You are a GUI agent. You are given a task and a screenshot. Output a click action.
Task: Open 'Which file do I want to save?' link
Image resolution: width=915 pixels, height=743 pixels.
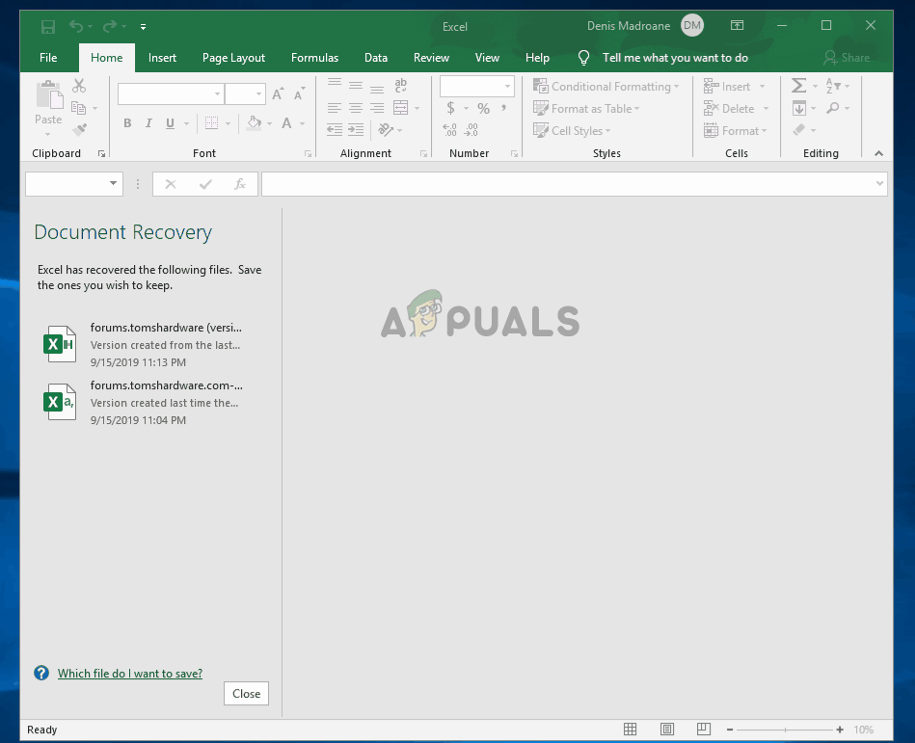(130, 674)
